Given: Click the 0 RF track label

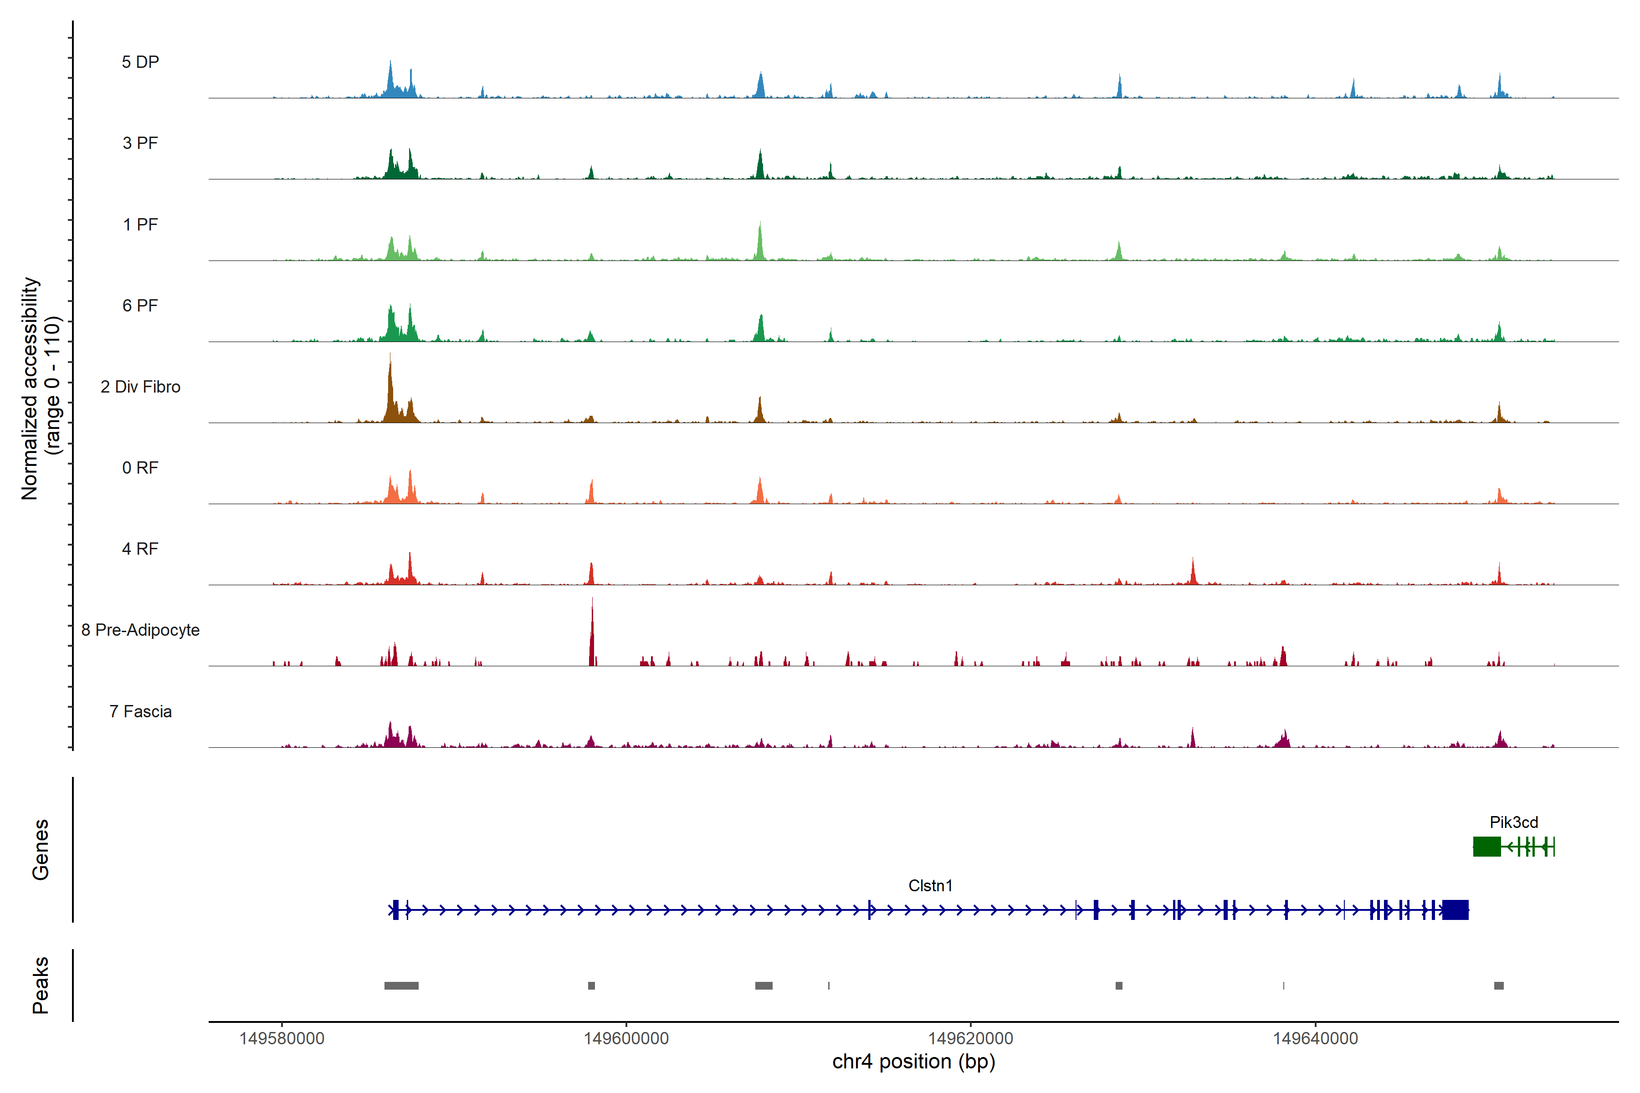Looking at the screenshot, I should [140, 468].
